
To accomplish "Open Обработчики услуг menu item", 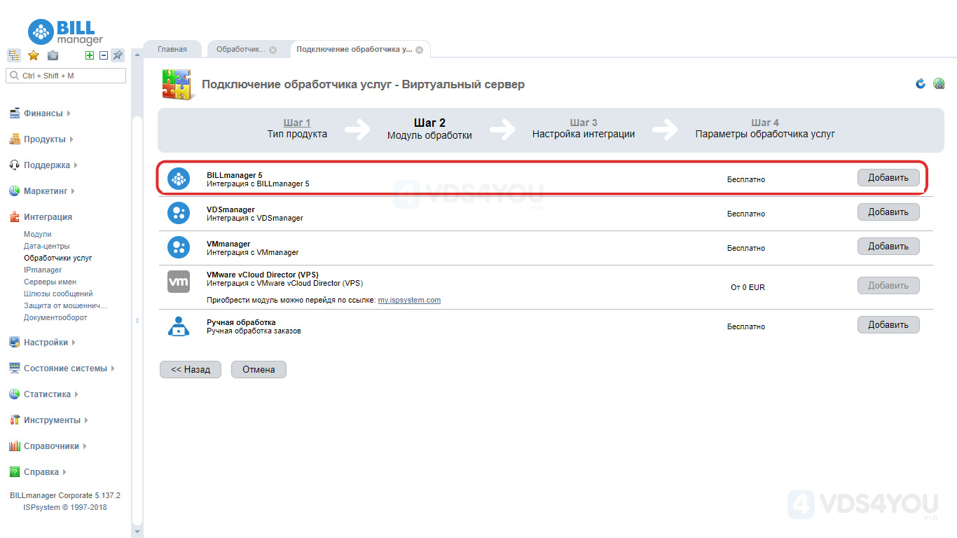I will click(58, 258).
